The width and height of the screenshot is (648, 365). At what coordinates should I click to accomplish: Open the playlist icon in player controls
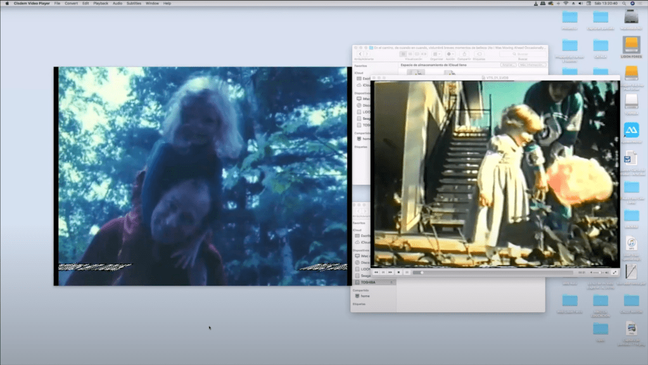coord(407,272)
